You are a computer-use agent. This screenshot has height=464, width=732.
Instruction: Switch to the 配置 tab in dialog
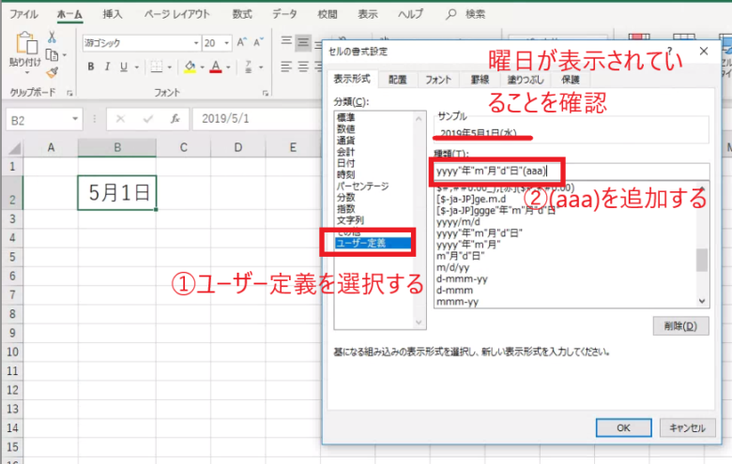(x=397, y=80)
